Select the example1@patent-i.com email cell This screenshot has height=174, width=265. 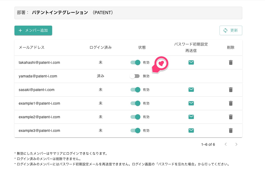39,103
